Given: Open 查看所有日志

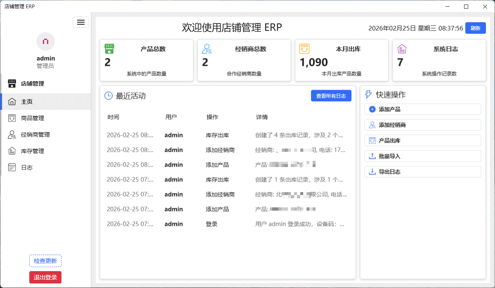Looking at the screenshot, I should point(331,95).
